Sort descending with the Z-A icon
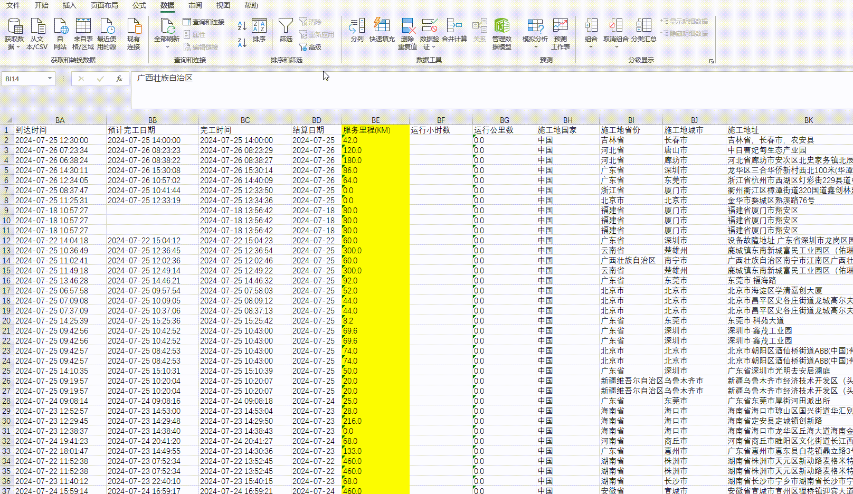This screenshot has height=494, width=853. [x=242, y=42]
